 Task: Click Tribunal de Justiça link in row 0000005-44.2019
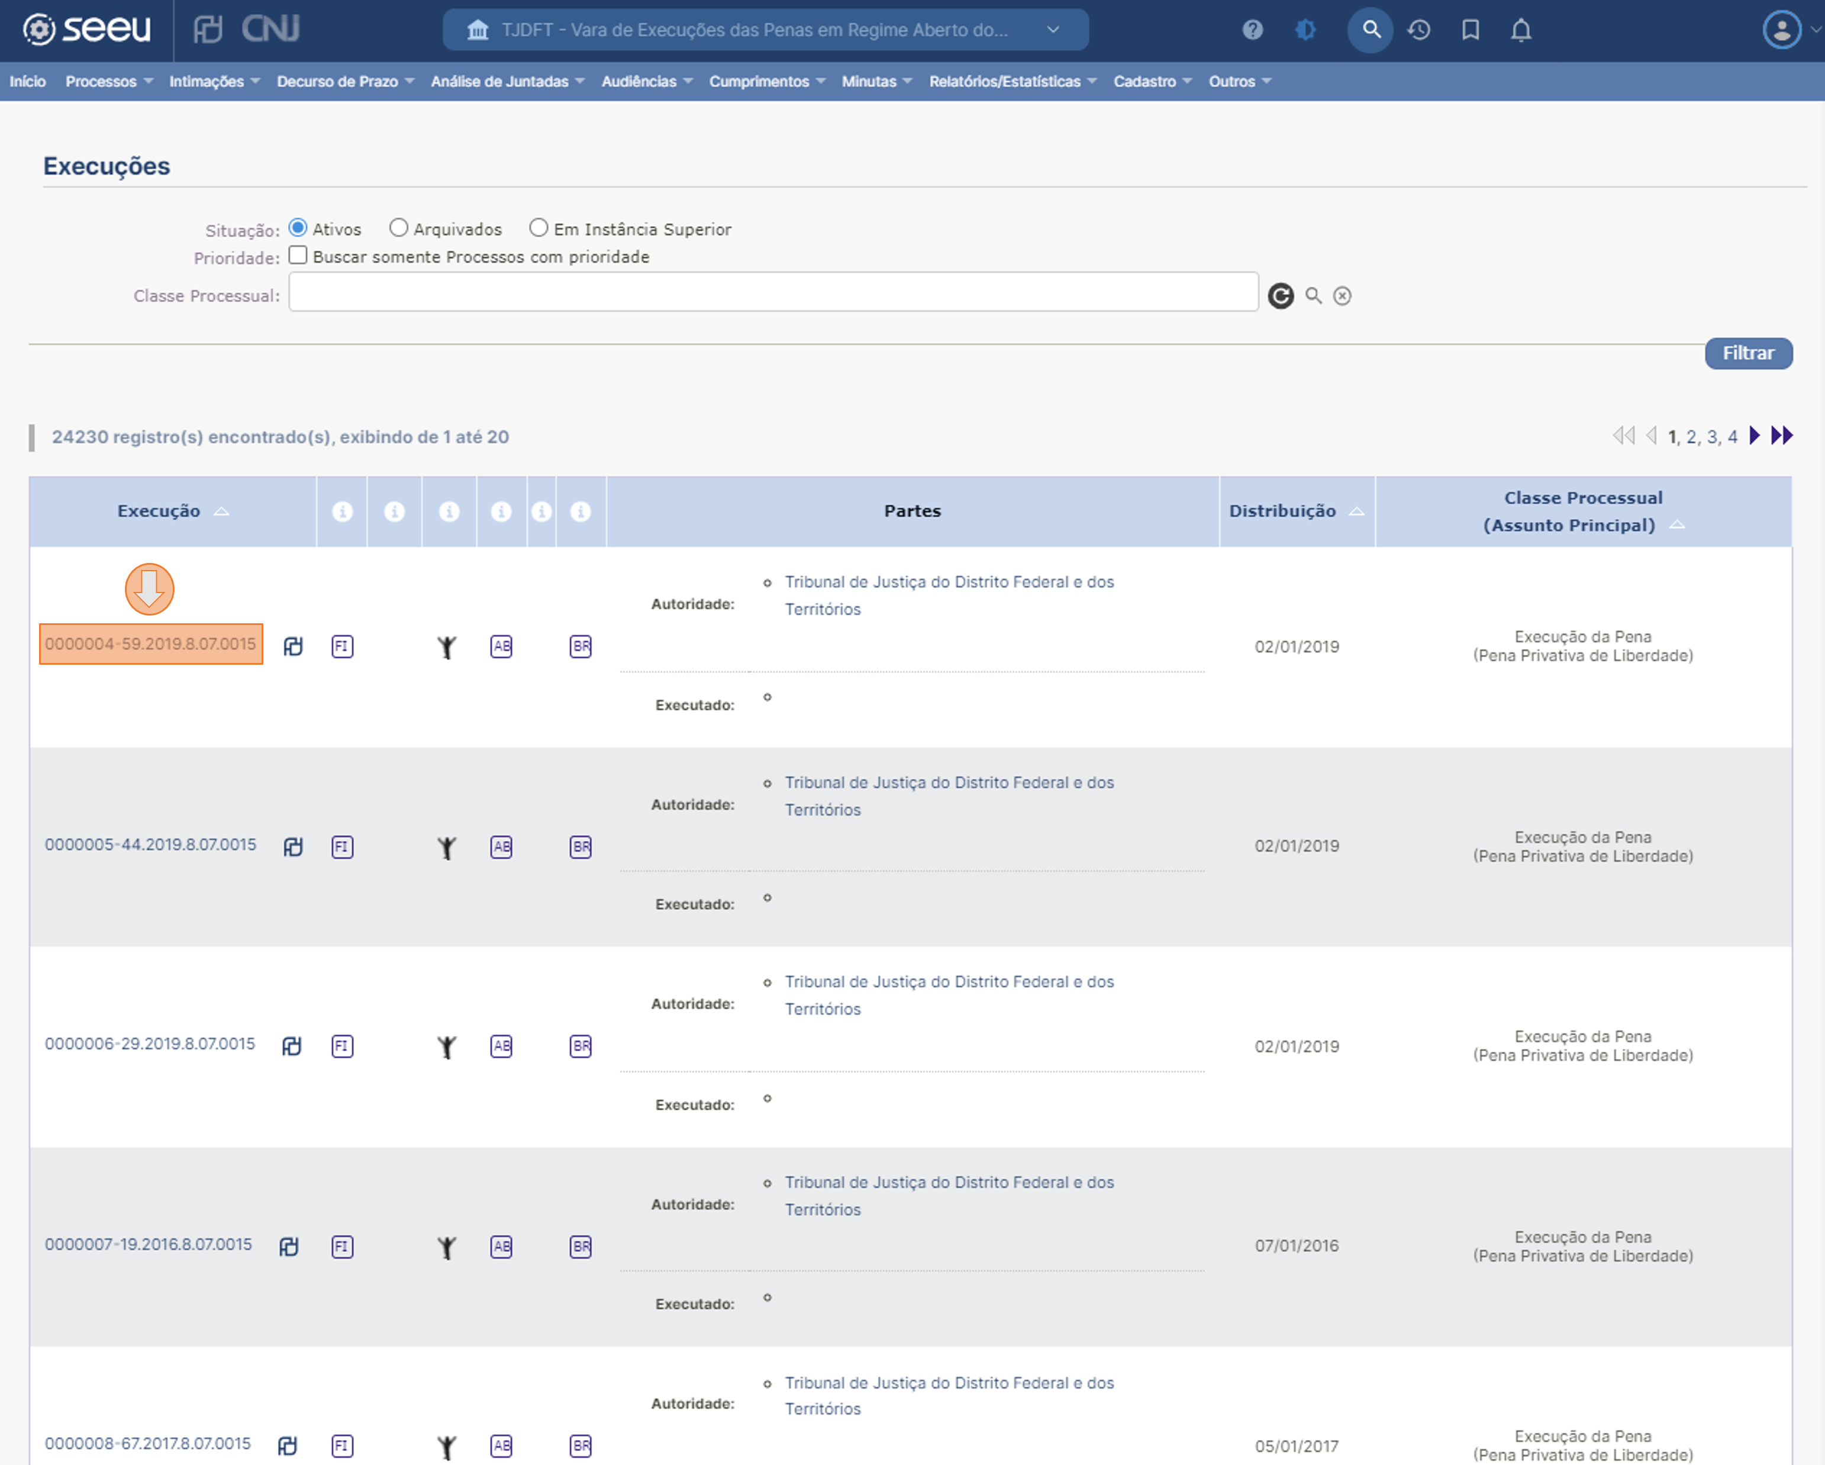[949, 796]
